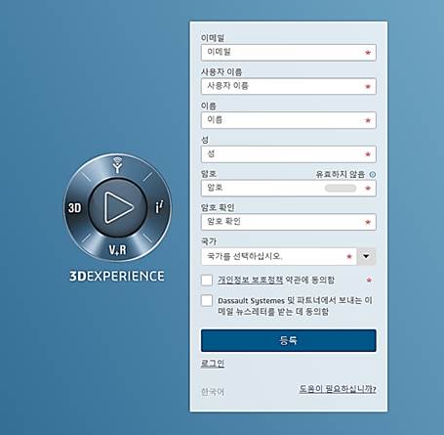Screen dimensions: 444x435
Task: Select the social quadrant atop the compass
Action: [117, 165]
